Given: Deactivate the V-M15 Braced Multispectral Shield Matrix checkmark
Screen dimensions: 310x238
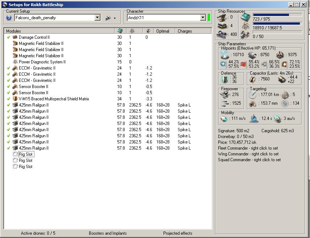Looking at the screenshot, I should coord(9,99).
